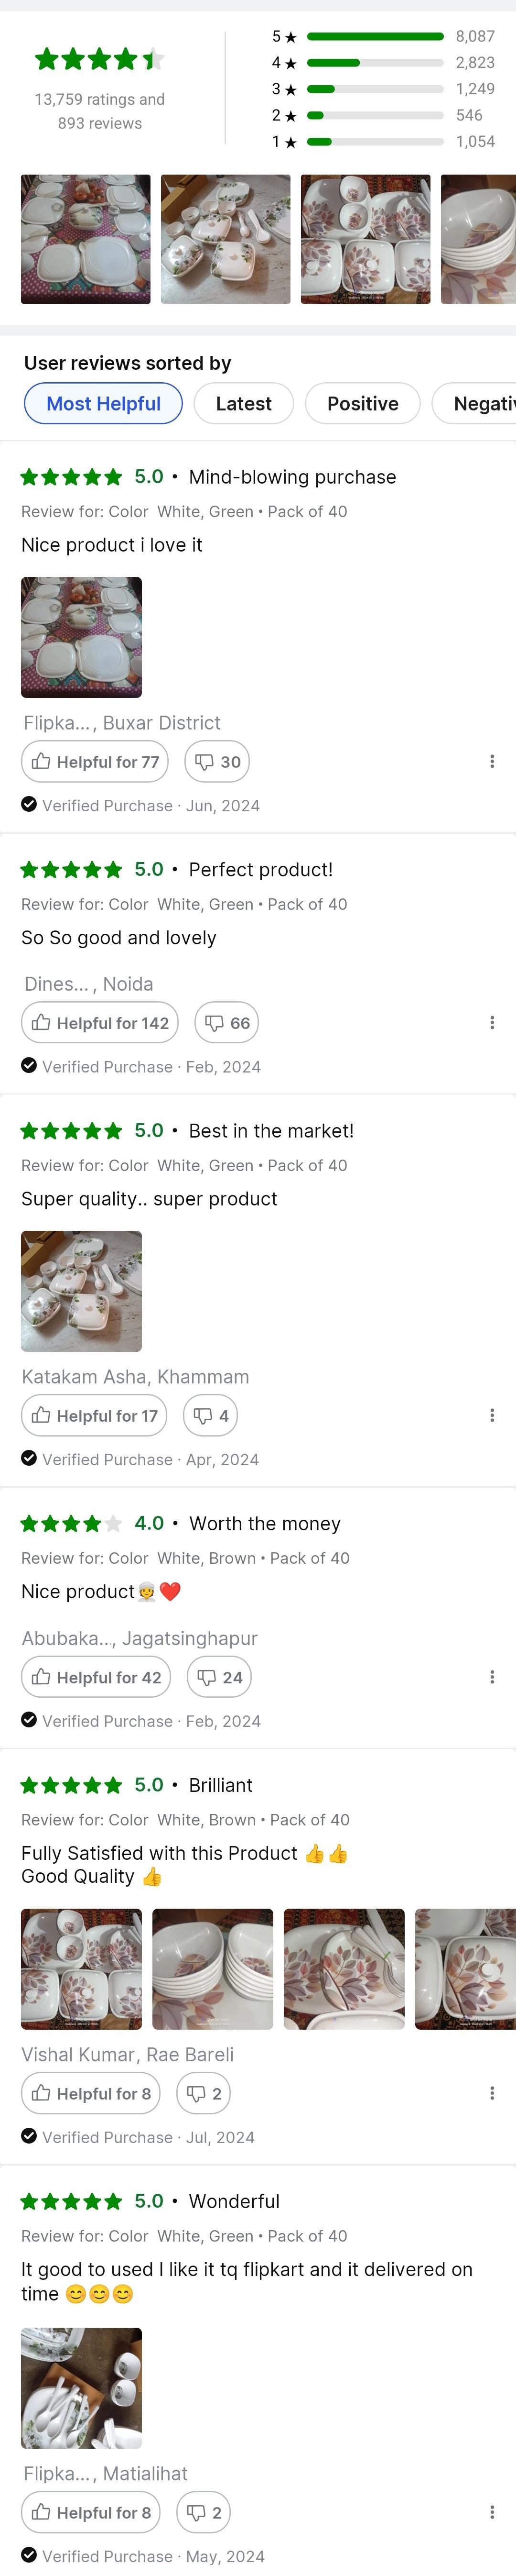Sort reviews by Latest

point(244,404)
